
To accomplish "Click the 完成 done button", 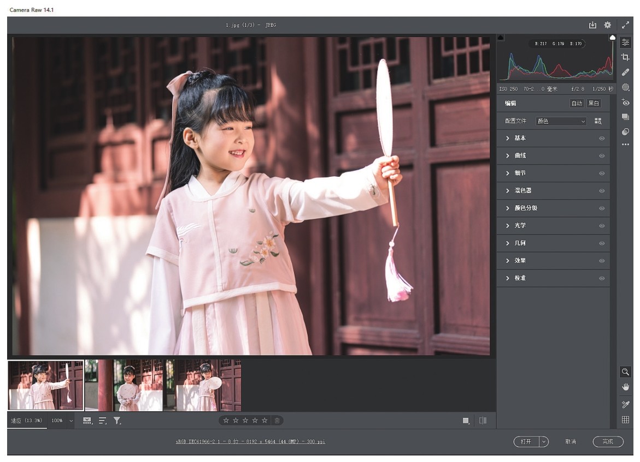I will click(x=608, y=442).
